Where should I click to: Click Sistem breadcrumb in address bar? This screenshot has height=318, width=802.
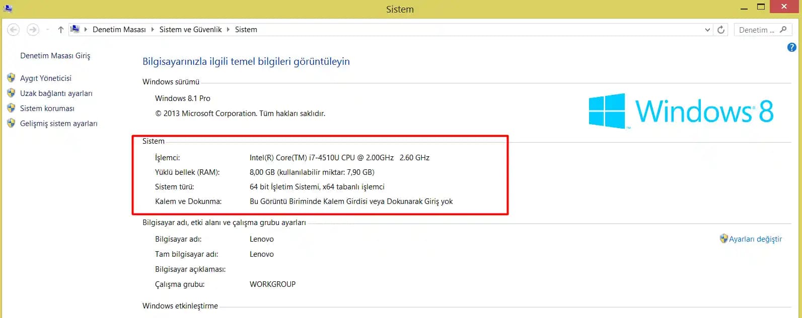point(246,30)
